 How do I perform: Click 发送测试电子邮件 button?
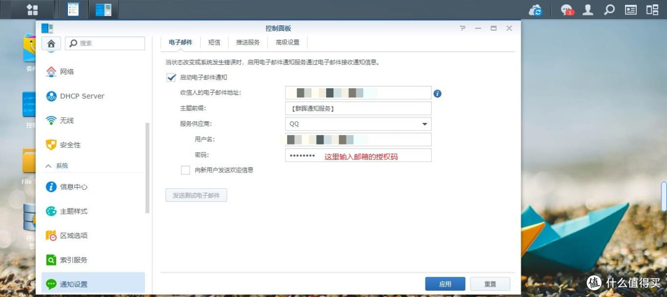tap(196, 195)
